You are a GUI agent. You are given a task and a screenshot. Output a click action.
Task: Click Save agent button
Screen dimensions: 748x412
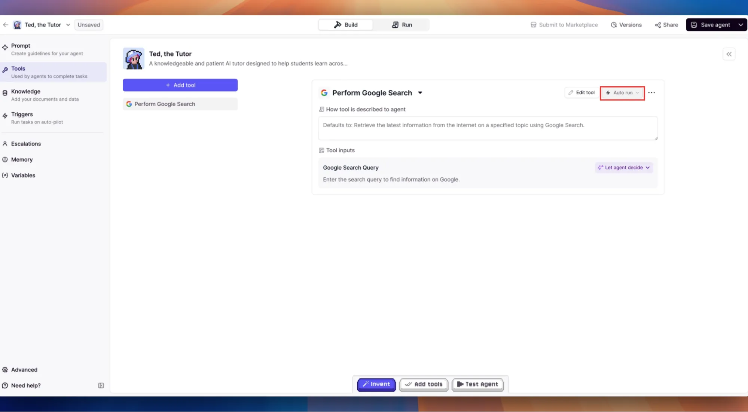point(711,25)
